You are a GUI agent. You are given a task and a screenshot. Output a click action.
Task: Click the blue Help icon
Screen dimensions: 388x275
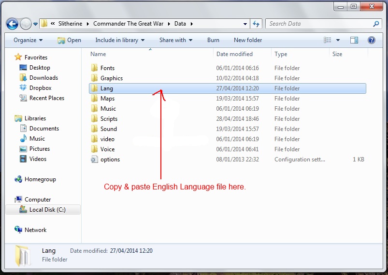372,40
